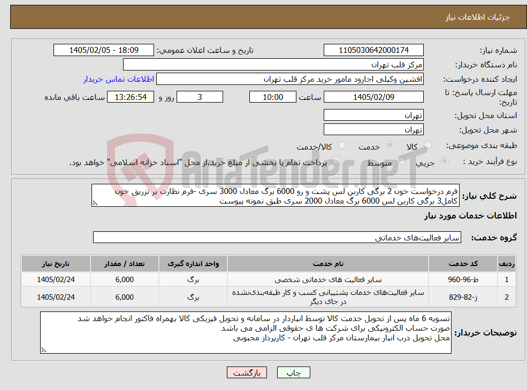Click the تاریخ نیاز column header
527x390 pixels.
(x=56, y=264)
